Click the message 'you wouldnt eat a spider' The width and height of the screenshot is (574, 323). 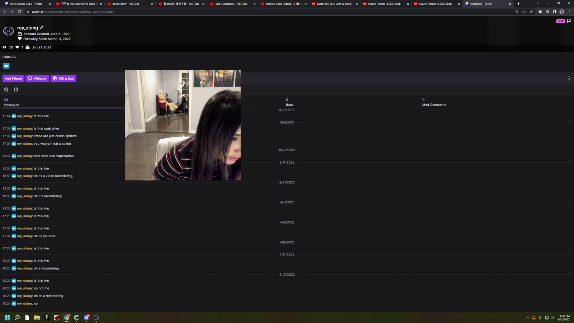point(52,144)
